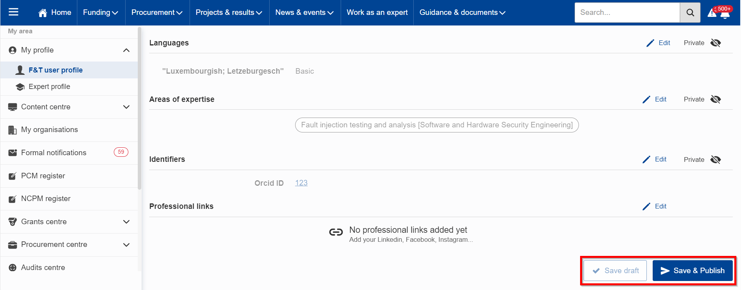Click the 'Luxembourgish; Letzeburgesch' language text
741x290 pixels.
(223, 71)
